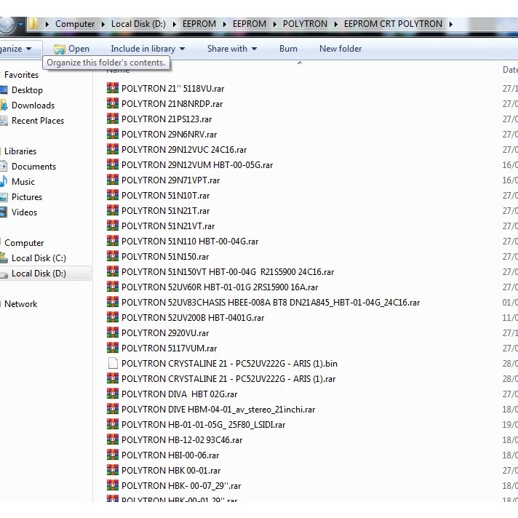Click the RAR icon of POLYTRON 21'' 5118VU.rar
The image size is (518, 518).
tap(113, 88)
